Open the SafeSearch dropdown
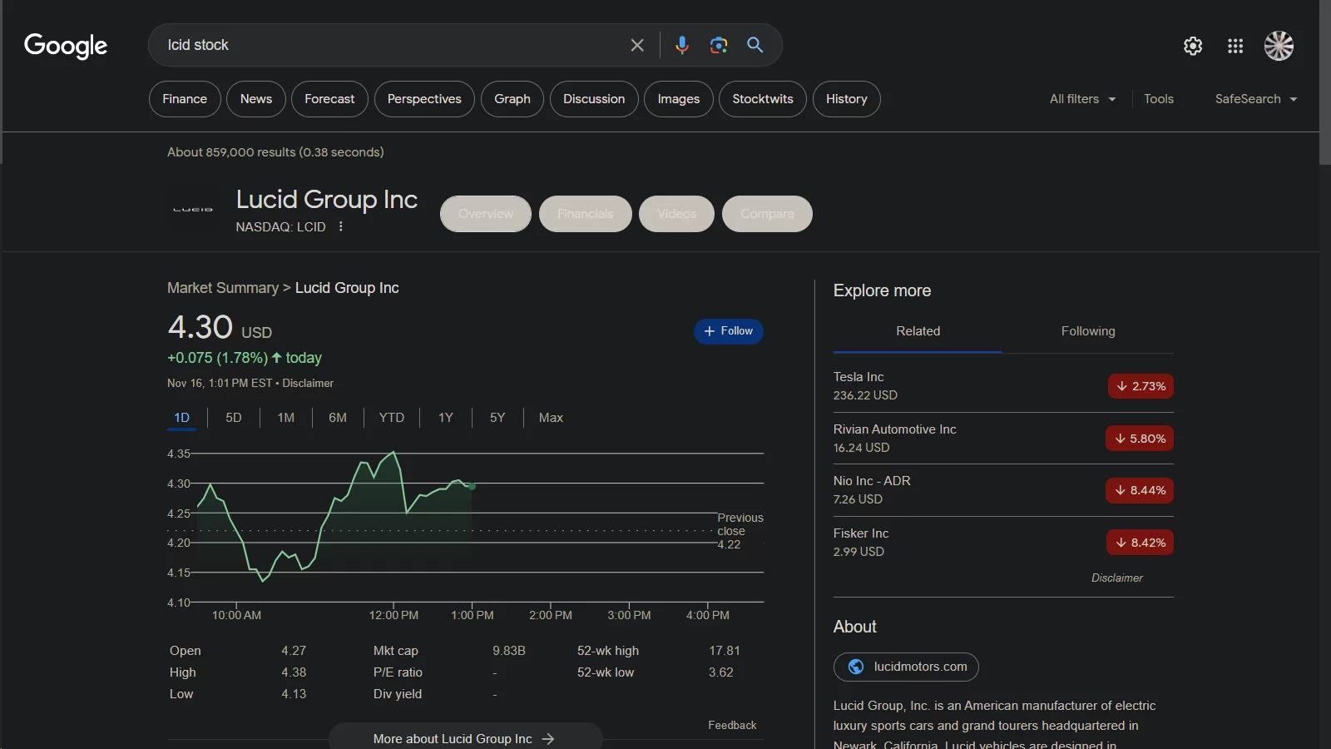Viewport: 1331px width, 749px height. 1256,99
